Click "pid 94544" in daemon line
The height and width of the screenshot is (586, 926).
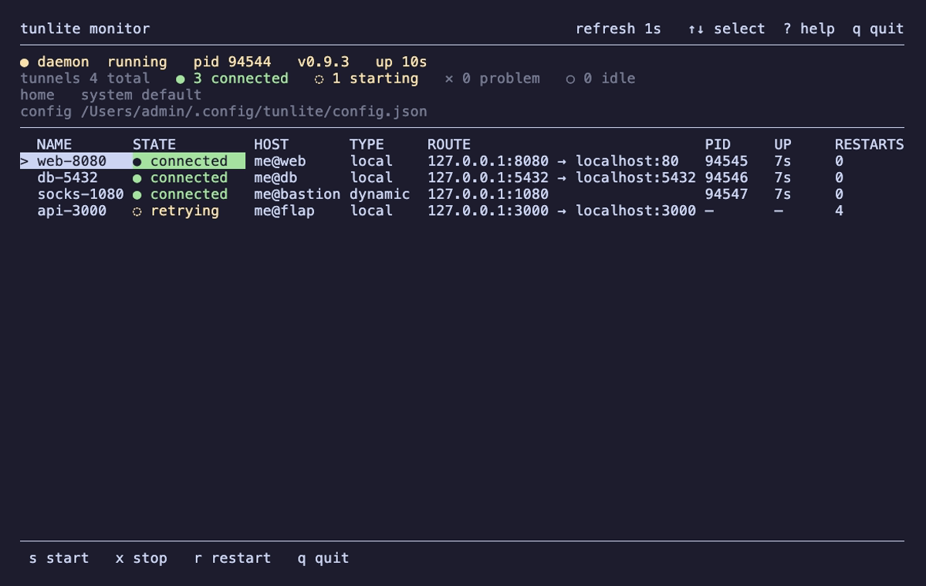[x=232, y=62]
